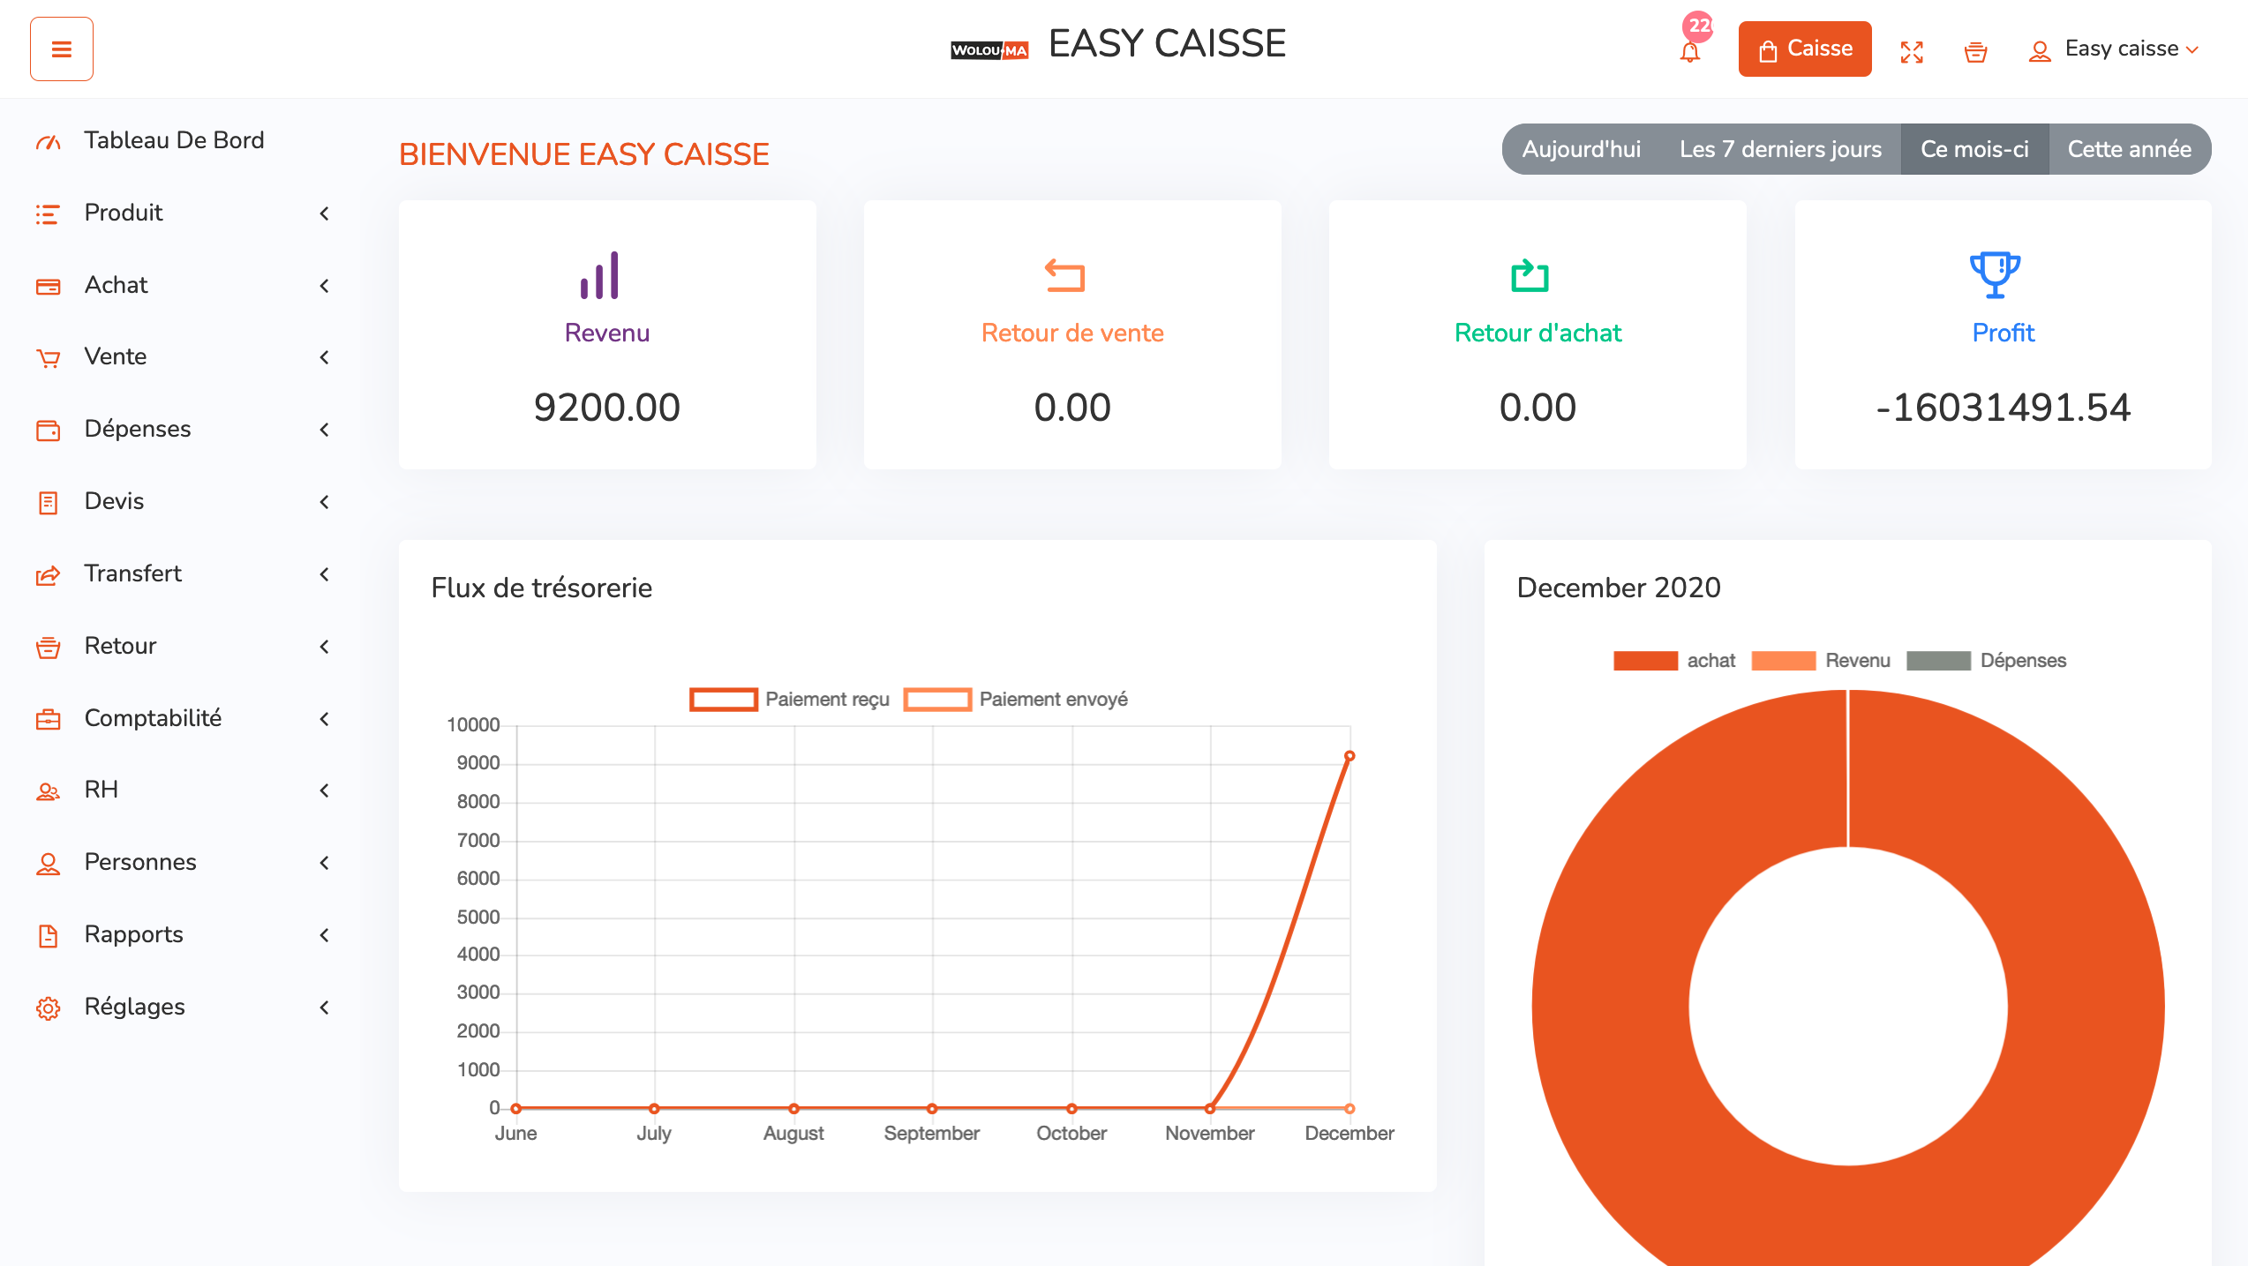The width and height of the screenshot is (2248, 1266).
Task: Click the Produit list icon
Action: 49,213
